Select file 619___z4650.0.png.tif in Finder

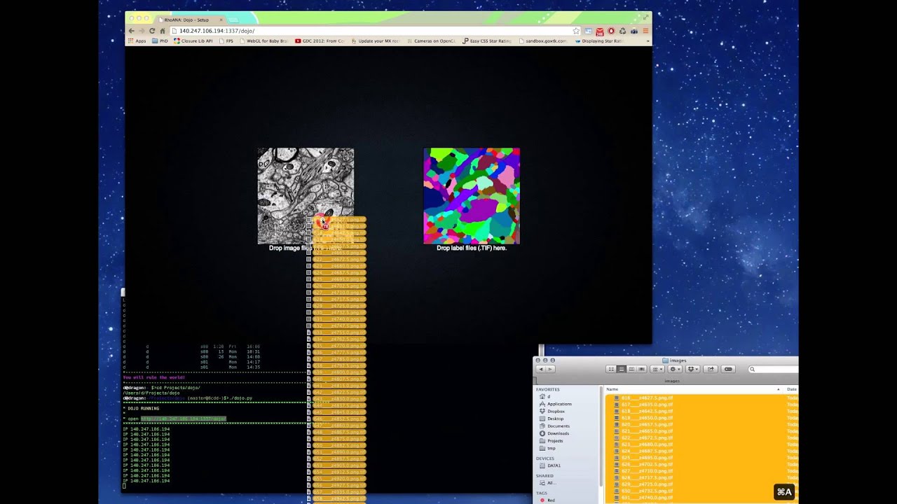647,418
